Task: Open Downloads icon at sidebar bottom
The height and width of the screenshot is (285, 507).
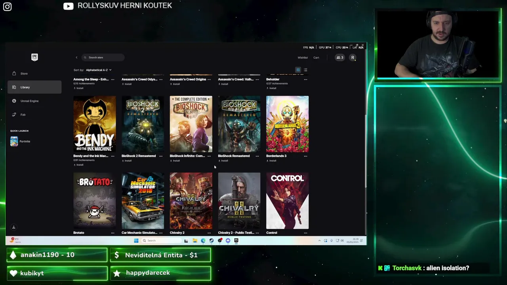Action: (x=13, y=227)
